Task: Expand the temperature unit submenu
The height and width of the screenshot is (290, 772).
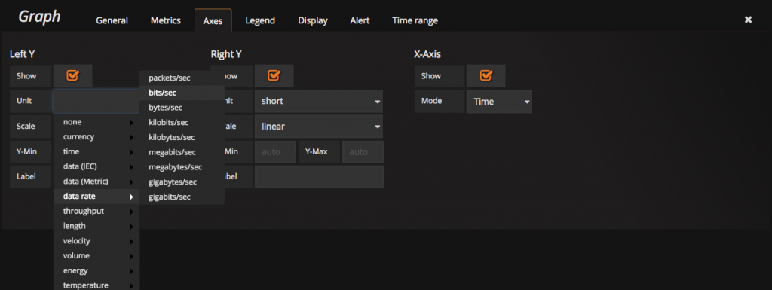Action: (x=96, y=285)
